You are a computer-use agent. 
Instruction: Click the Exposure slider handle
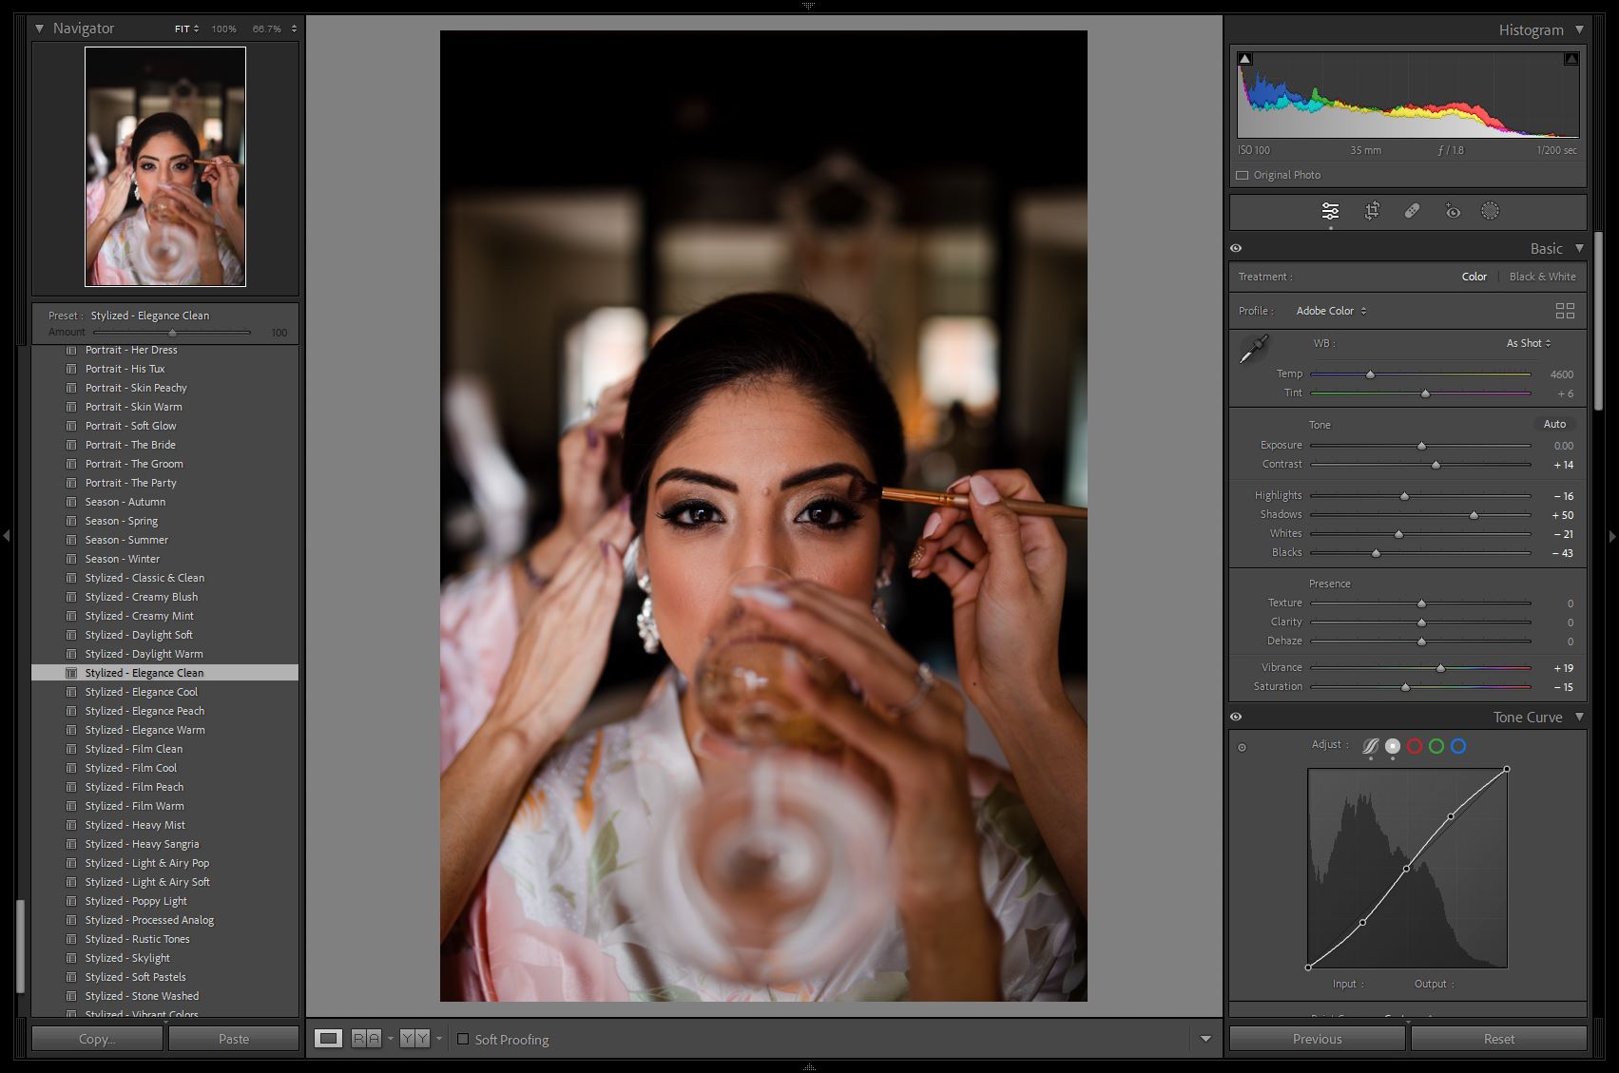[1421, 446]
